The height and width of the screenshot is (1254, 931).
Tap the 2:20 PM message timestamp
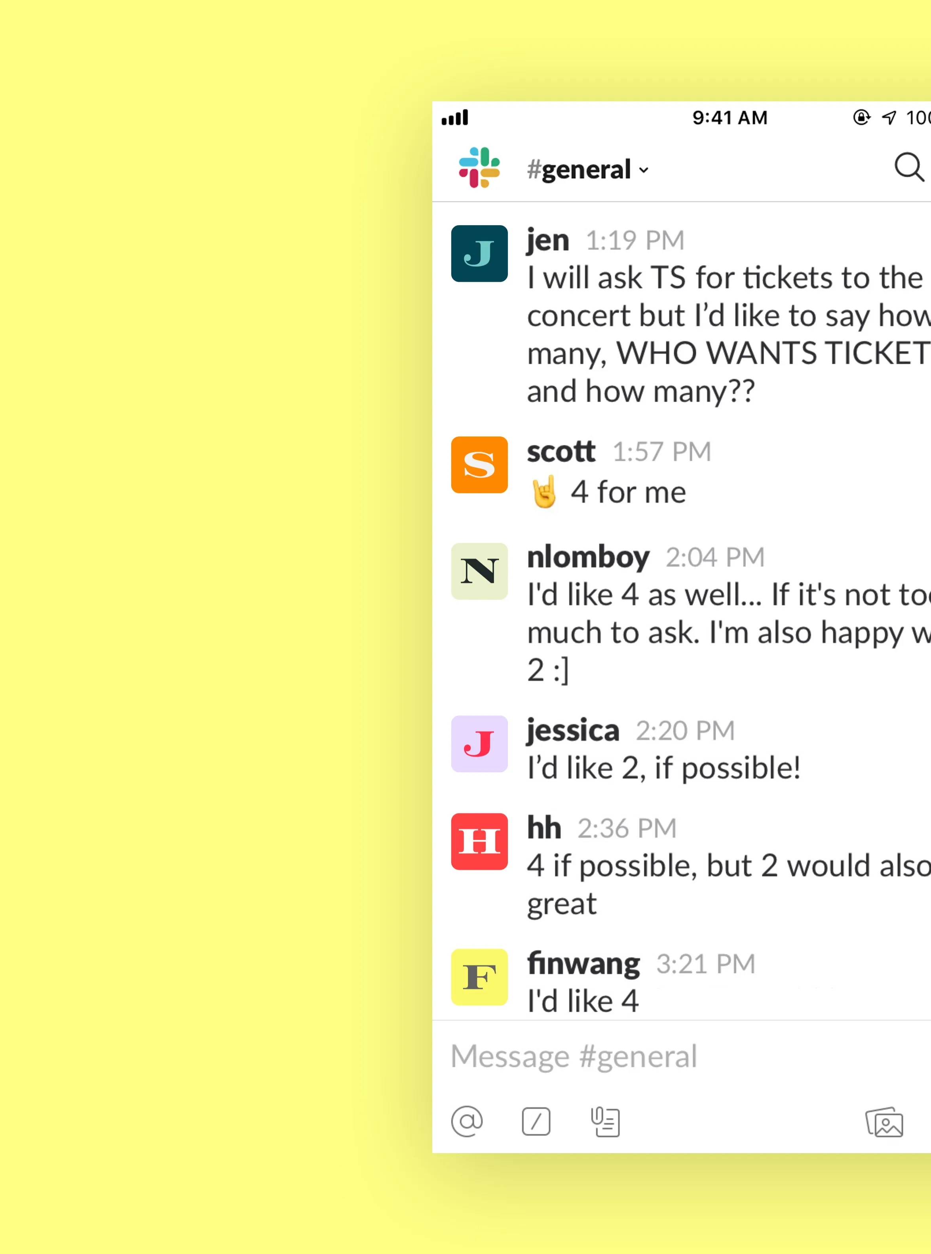685,730
